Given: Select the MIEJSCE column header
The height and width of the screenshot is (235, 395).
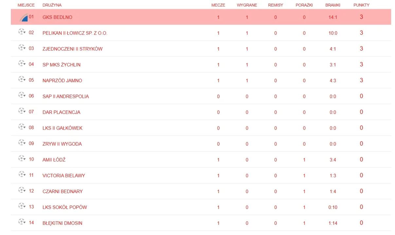Looking at the screenshot, I should (26, 5).
